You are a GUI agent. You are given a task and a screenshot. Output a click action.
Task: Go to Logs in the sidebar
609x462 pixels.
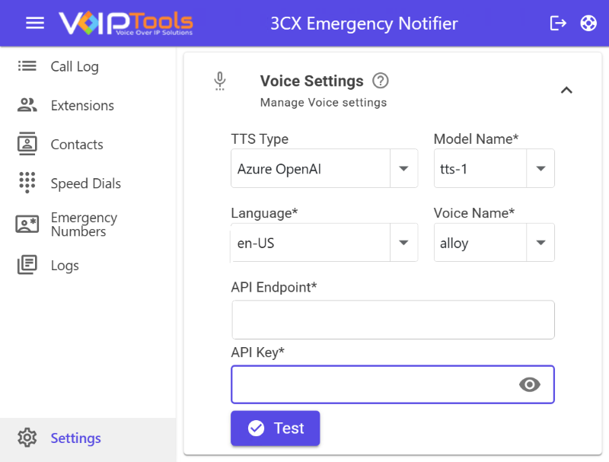(65, 266)
